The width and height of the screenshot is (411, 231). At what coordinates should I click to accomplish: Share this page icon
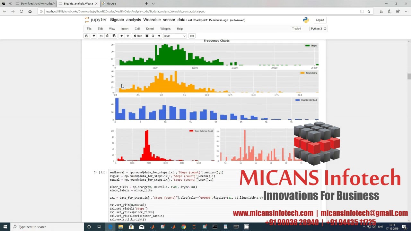(398, 11)
